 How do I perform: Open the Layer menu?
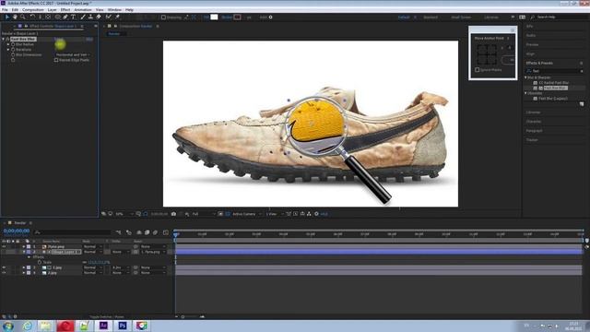pos(52,10)
